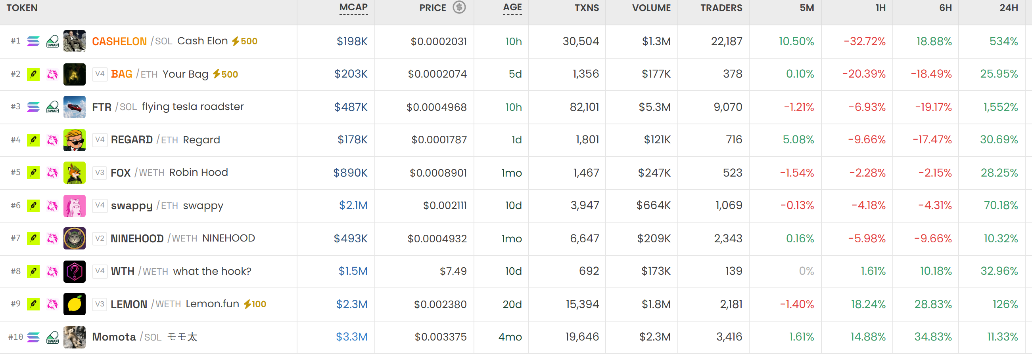The width and height of the screenshot is (1032, 354).
Task: Open the Momota token link
Action: pyautogui.click(x=114, y=337)
